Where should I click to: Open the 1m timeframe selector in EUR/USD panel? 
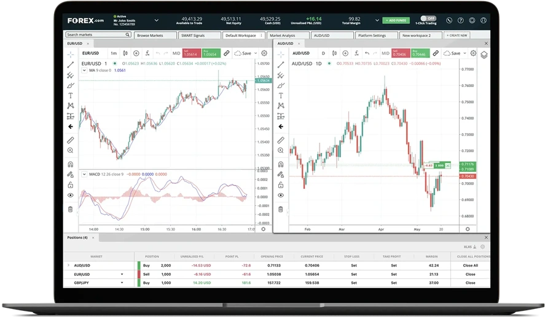(114, 53)
